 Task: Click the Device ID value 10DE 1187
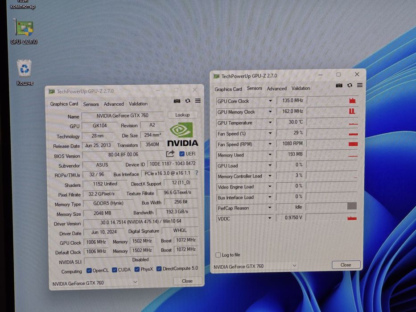pyautogui.click(x=173, y=164)
